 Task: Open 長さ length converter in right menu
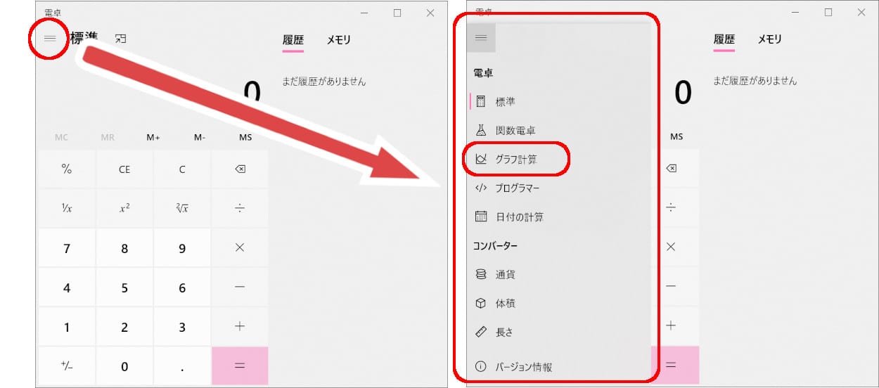[558, 332]
